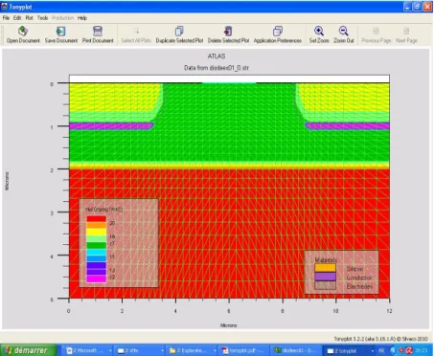The width and height of the screenshot is (435, 356).
Task: Click the Electrodes material swatch
Action: point(325,285)
